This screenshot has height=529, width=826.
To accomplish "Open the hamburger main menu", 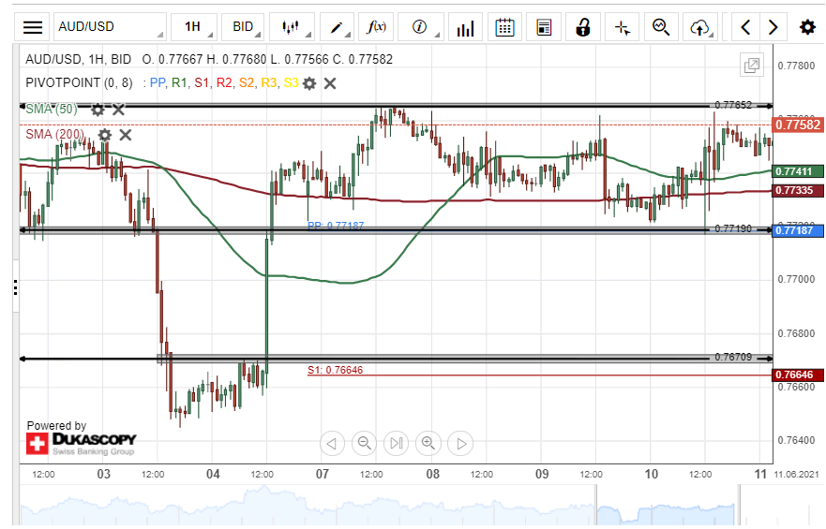I will tap(33, 27).
